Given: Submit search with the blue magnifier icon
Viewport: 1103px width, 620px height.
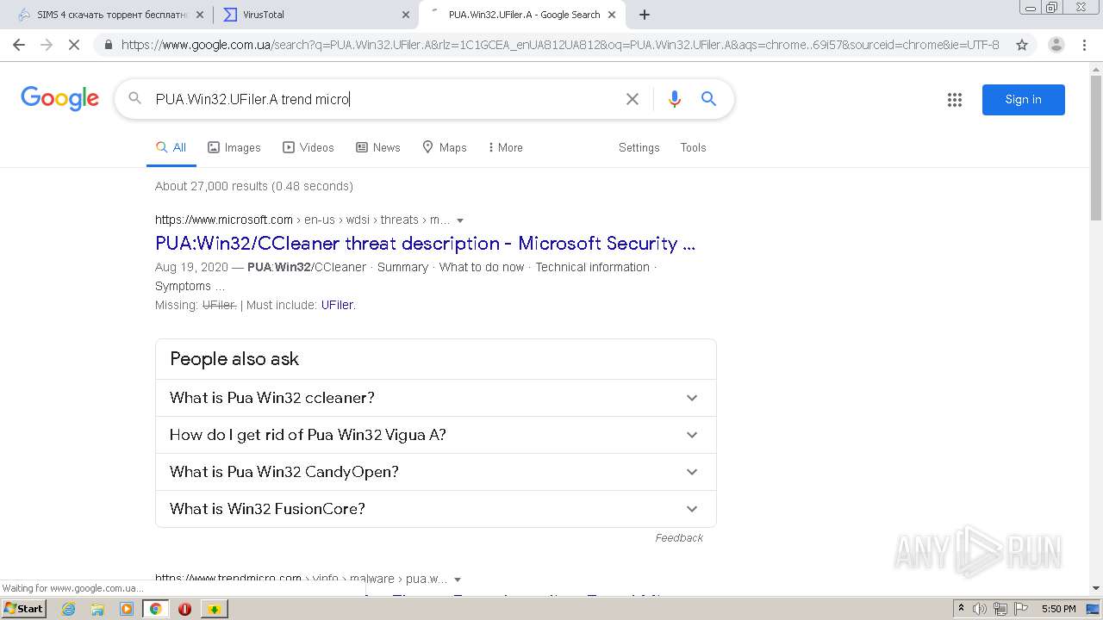Looking at the screenshot, I should tap(708, 99).
